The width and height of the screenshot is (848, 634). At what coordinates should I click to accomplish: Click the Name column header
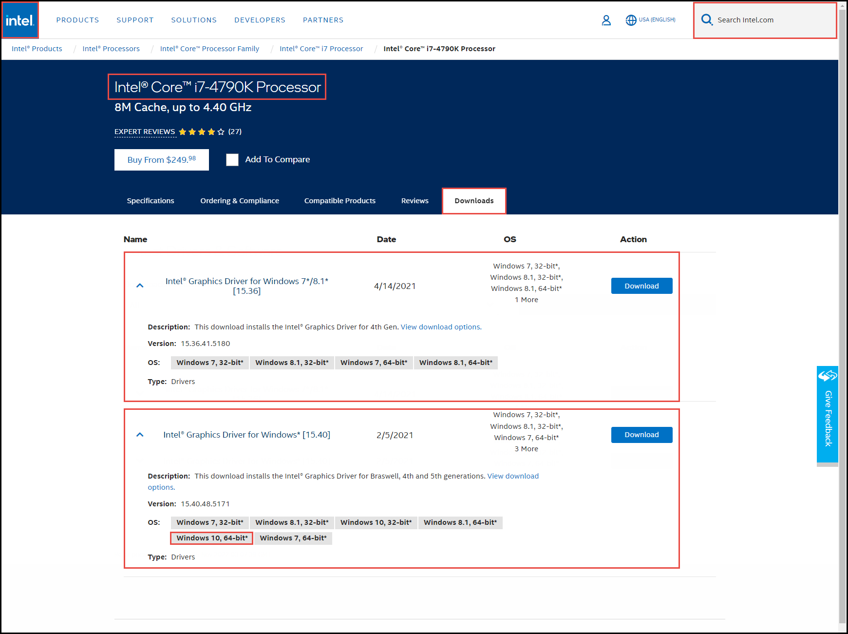(135, 239)
